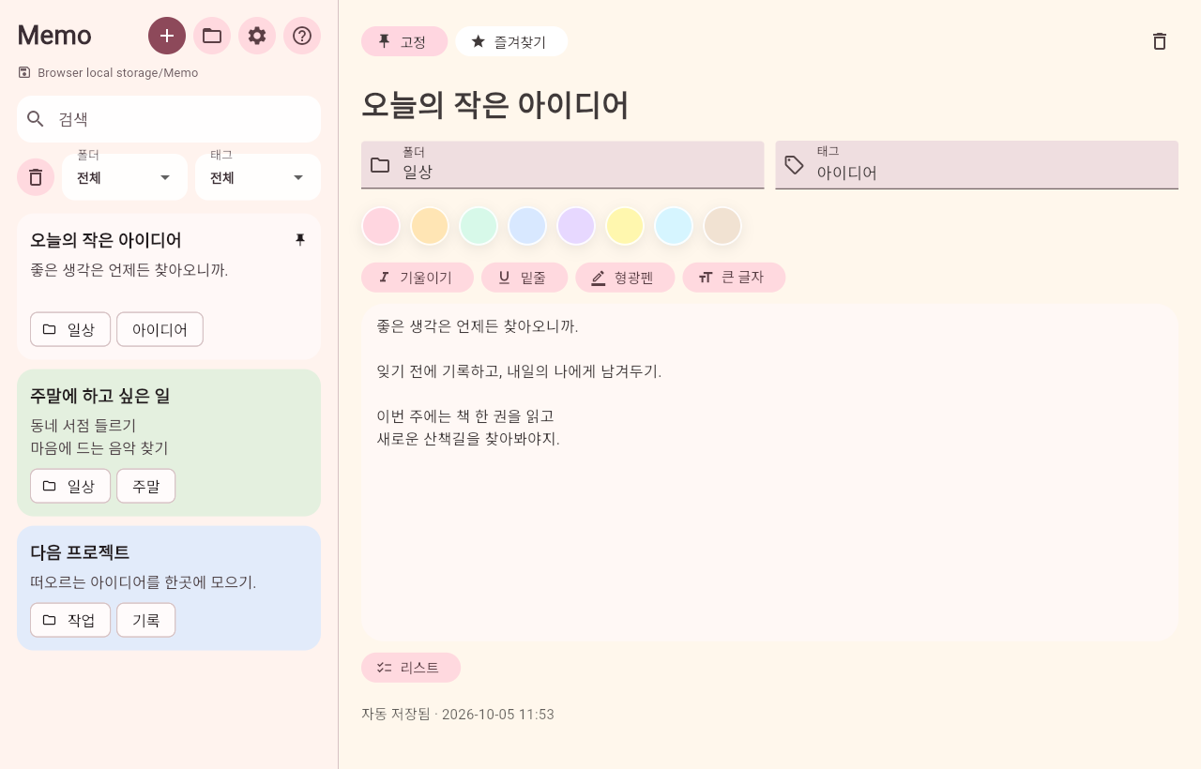This screenshot has width=1201, height=769.
Task: Toggle 기울이기 italic formatting
Action: coord(418,278)
